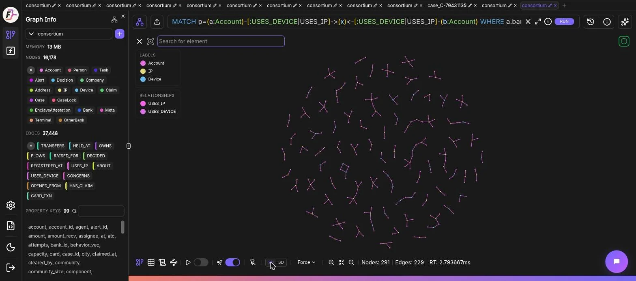Click info icon inside the query editor
The image size is (636, 281).
(x=548, y=22)
